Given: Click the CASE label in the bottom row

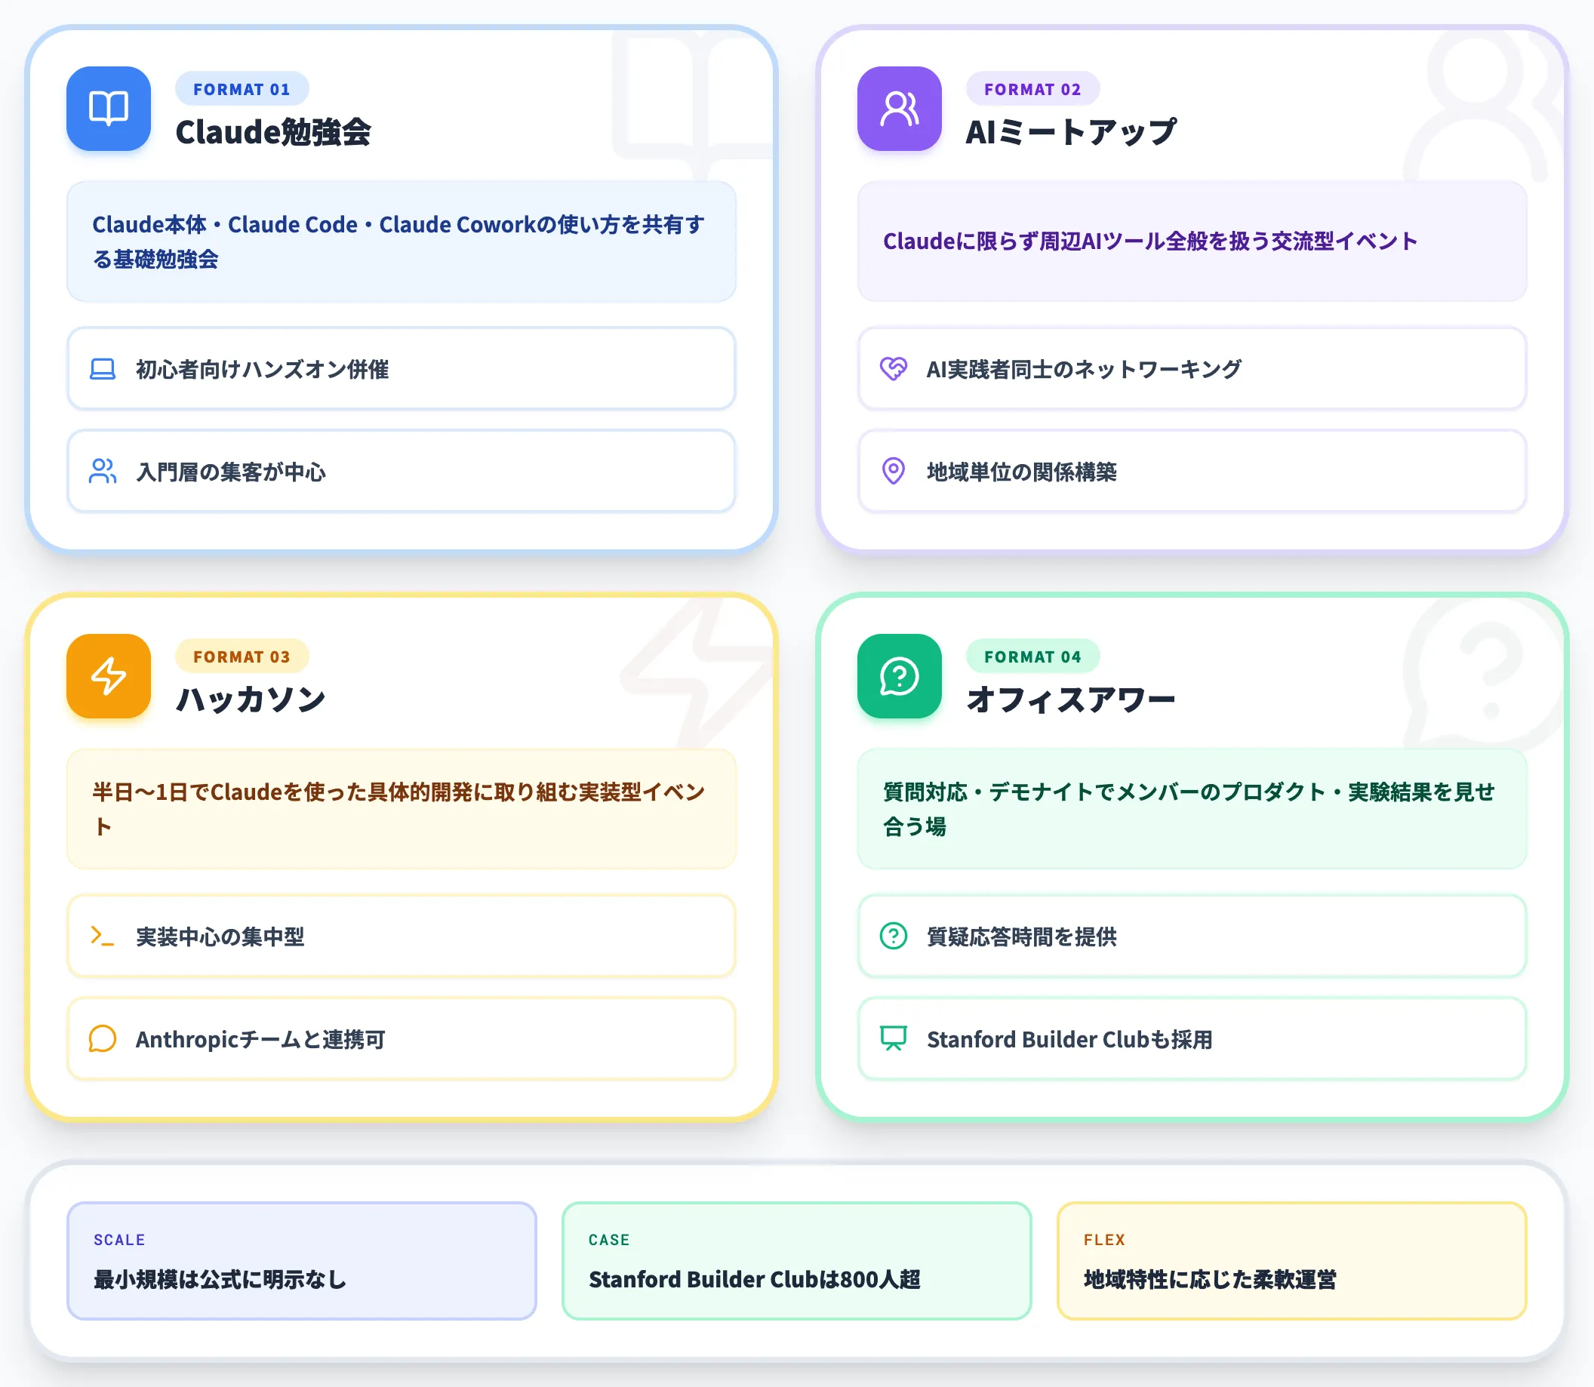Looking at the screenshot, I should click(608, 1240).
